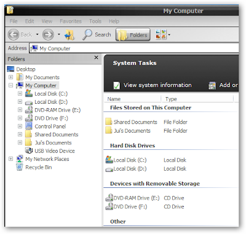Collapse the My Computer tree node

10,85
